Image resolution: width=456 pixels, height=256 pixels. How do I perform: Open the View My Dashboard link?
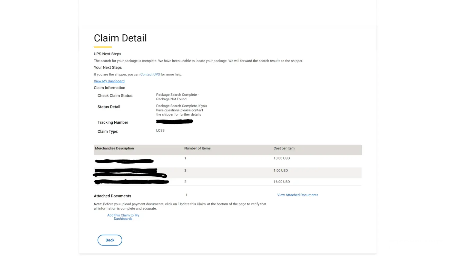coord(109,81)
